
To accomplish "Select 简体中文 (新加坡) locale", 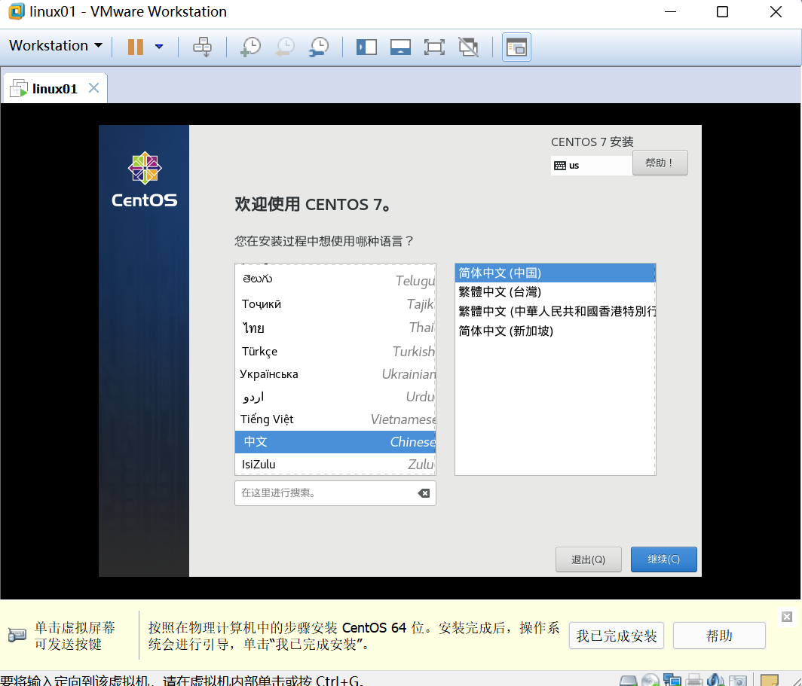I will [x=555, y=331].
